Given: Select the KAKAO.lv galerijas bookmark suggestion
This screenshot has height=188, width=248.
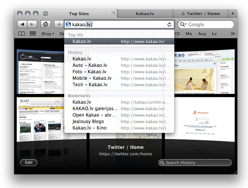Looking at the screenshot, I should [x=119, y=109].
